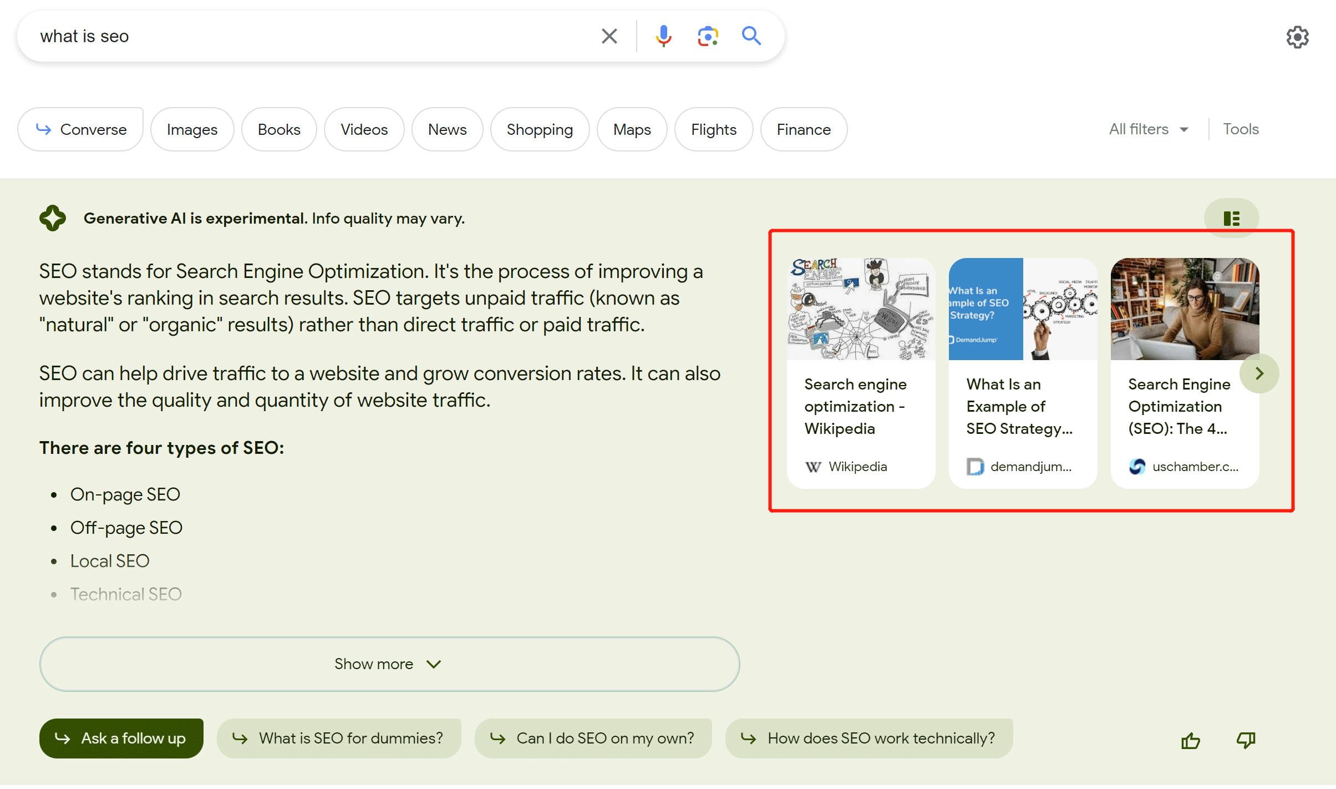Image resolution: width=1336 pixels, height=789 pixels.
Task: Open the Wikipedia source card
Action: click(x=861, y=373)
